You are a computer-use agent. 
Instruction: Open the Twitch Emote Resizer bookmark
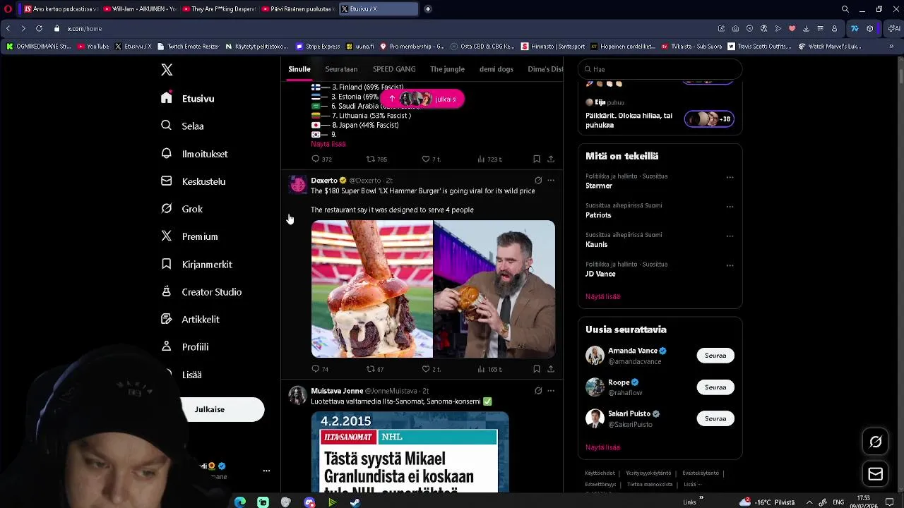point(188,47)
